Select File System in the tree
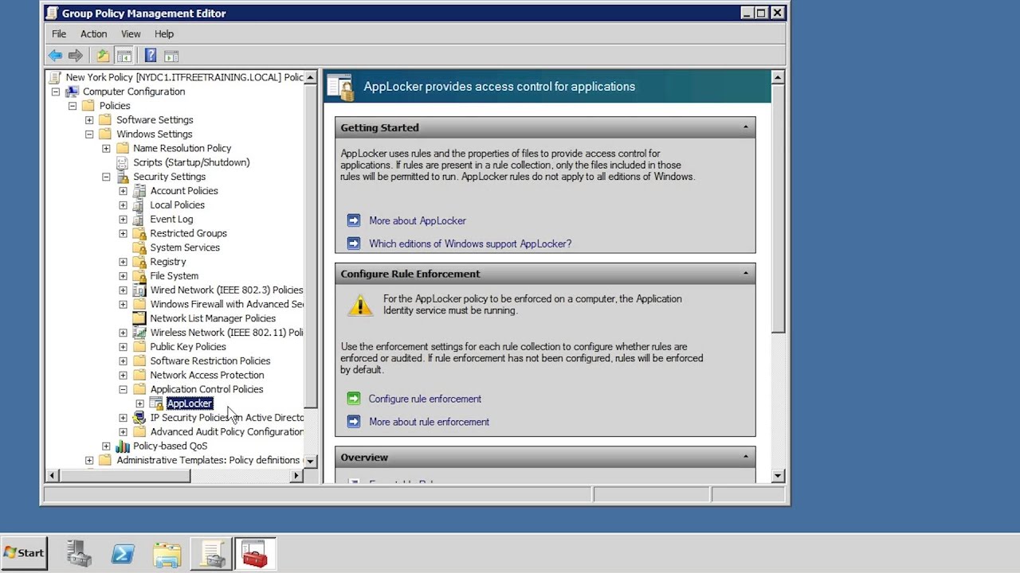 pyautogui.click(x=174, y=276)
